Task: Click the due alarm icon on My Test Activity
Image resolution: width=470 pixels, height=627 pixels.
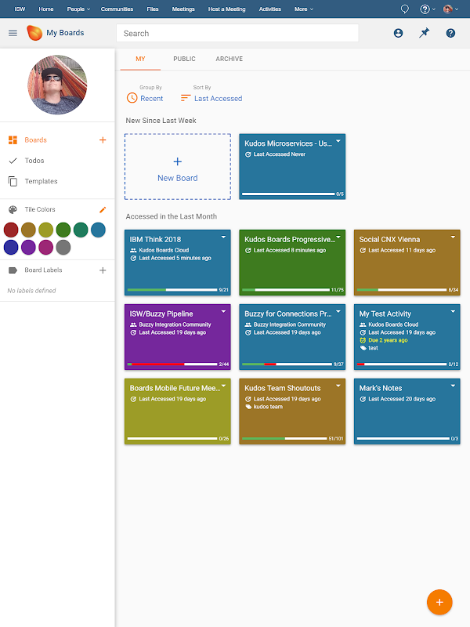Action: point(363,340)
